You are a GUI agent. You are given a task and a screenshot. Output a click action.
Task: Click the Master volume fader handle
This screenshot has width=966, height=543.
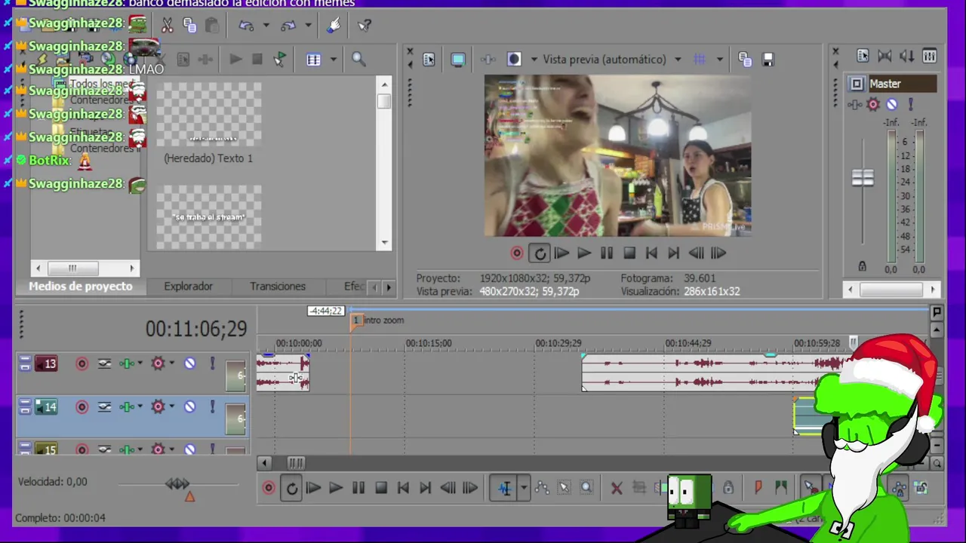(863, 178)
